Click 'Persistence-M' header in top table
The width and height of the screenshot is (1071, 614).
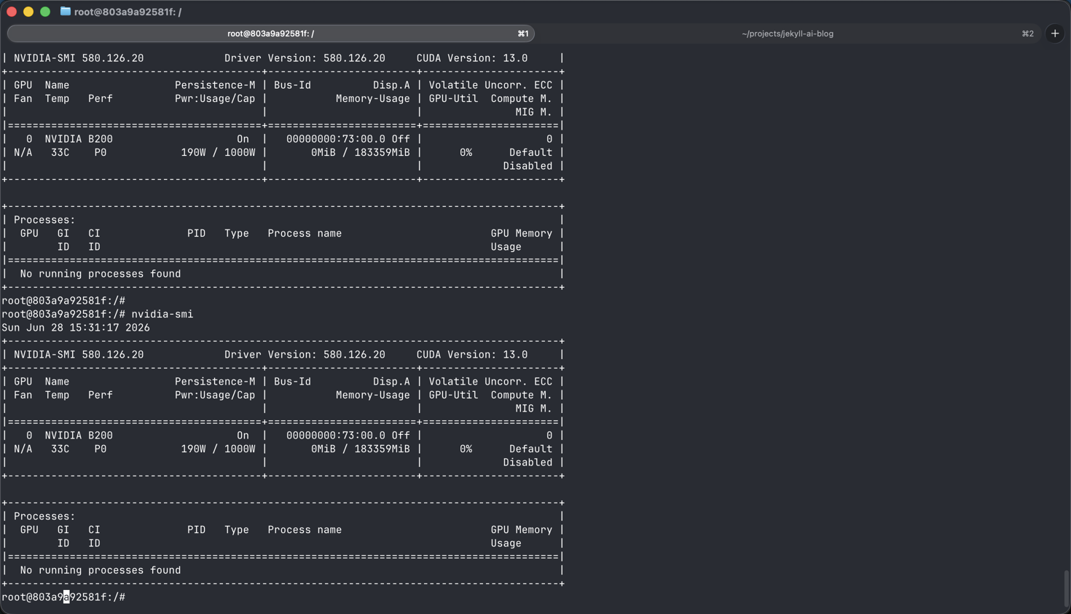click(x=215, y=85)
